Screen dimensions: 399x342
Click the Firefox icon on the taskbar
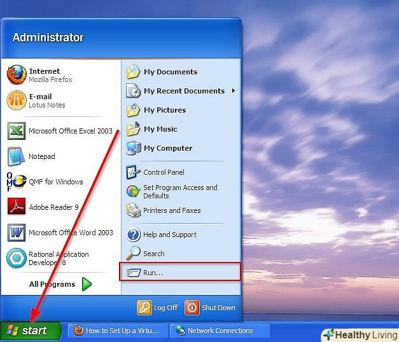pyautogui.click(x=79, y=331)
